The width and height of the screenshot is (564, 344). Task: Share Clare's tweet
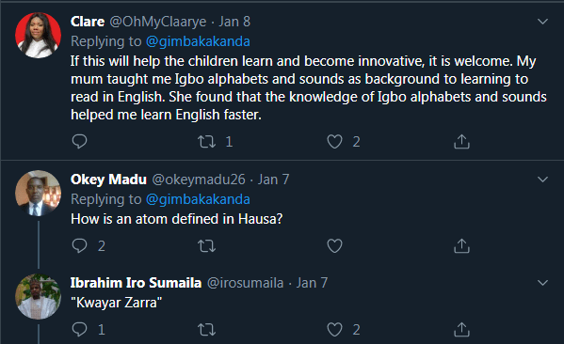click(x=462, y=142)
